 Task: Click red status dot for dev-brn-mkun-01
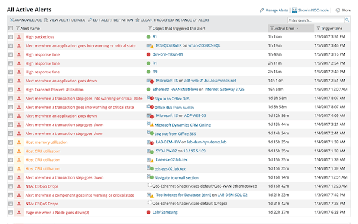pyautogui.click(x=149, y=54)
